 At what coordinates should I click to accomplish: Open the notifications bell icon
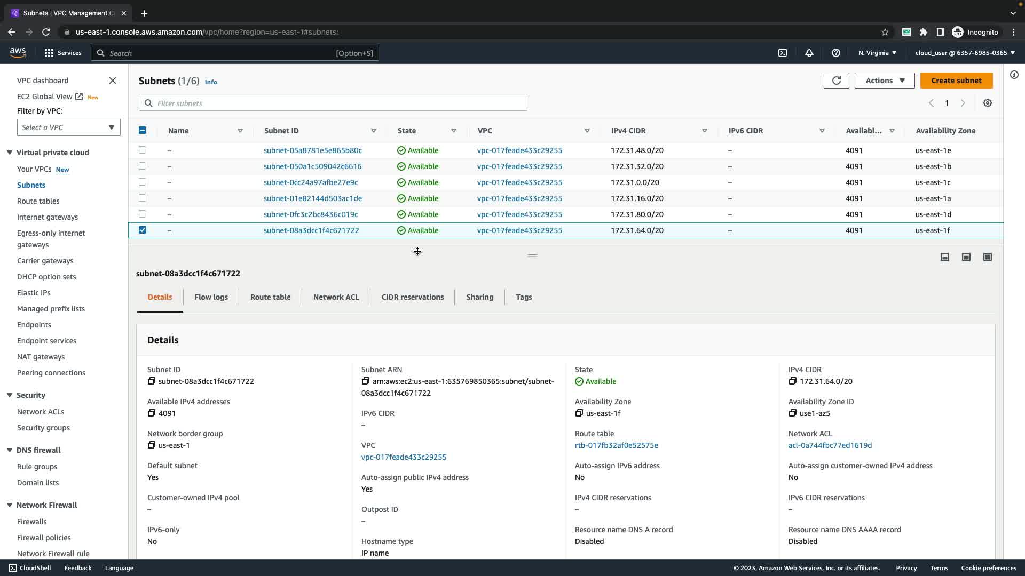(x=809, y=53)
